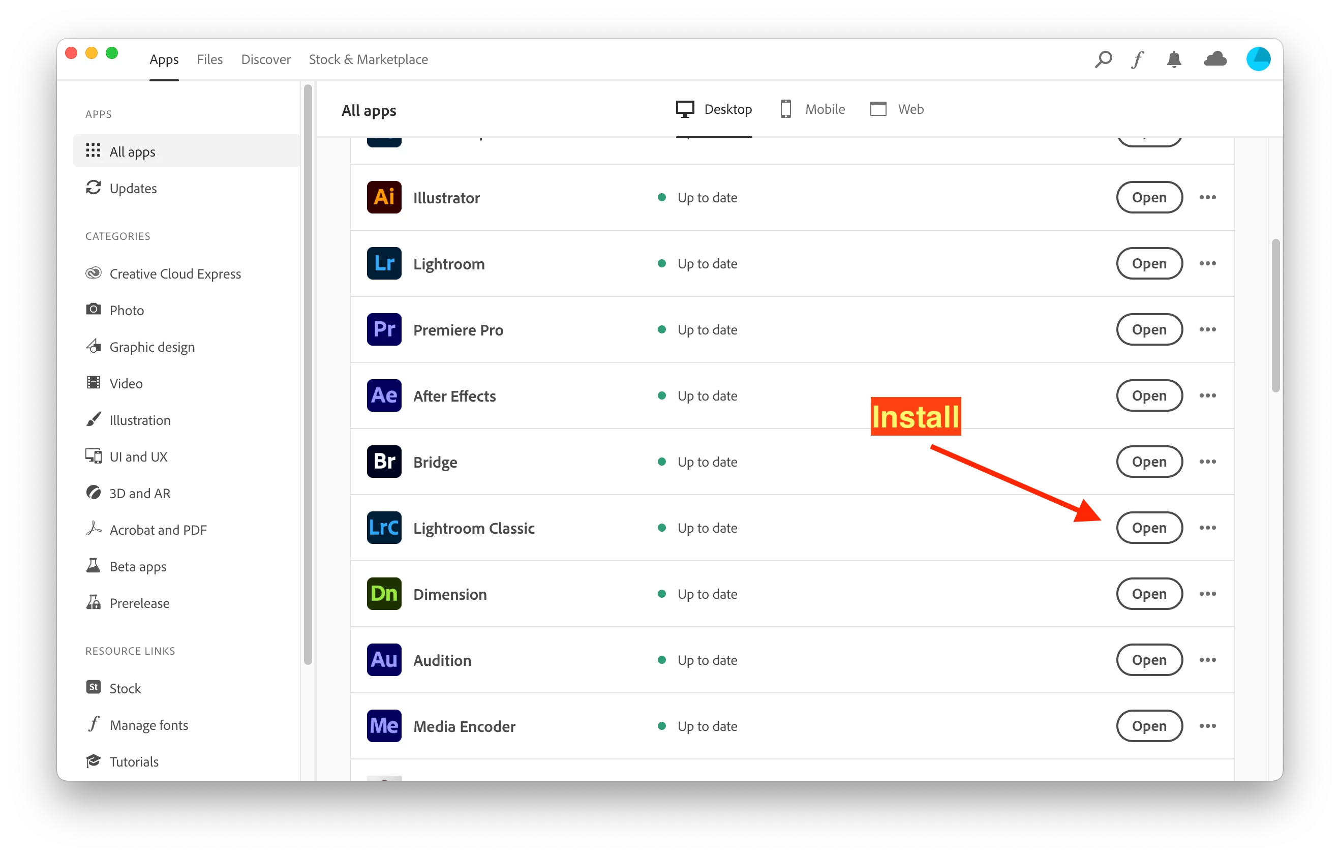
Task: Click the Lightroom Classic app name
Action: (x=474, y=528)
